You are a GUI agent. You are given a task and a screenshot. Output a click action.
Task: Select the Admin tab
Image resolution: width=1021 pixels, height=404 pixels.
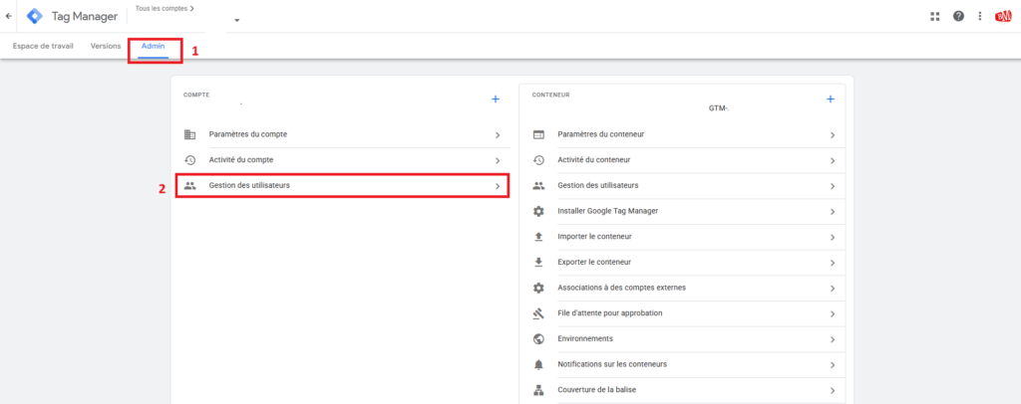click(153, 46)
